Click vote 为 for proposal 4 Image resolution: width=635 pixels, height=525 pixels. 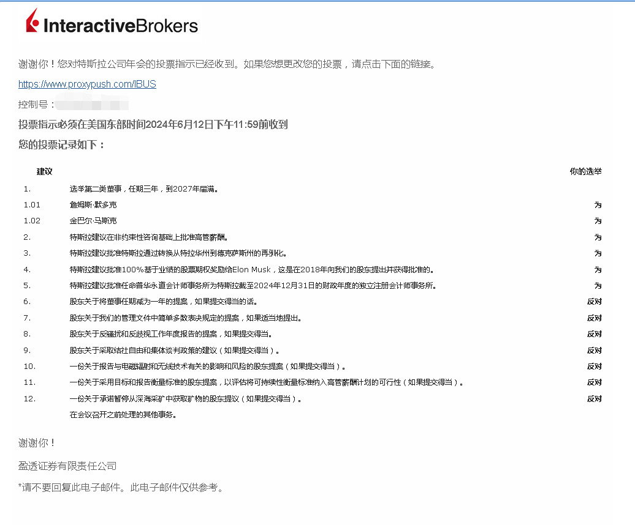598,270
